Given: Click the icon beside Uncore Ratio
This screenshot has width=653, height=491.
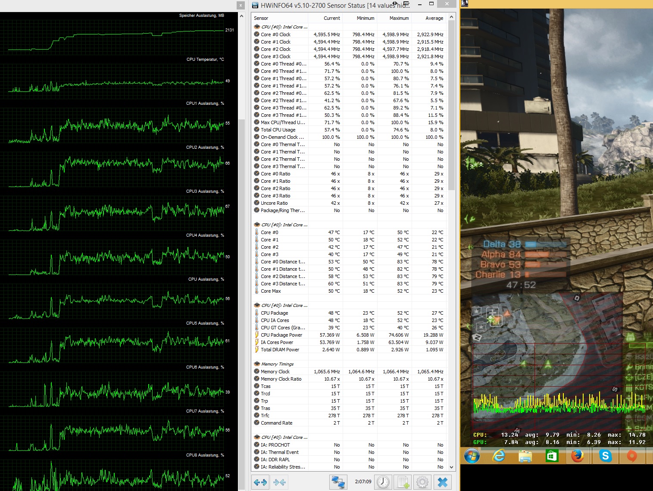Looking at the screenshot, I should click(x=256, y=203).
